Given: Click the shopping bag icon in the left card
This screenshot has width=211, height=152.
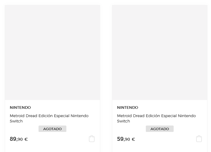Looking at the screenshot, I should coord(92,139).
